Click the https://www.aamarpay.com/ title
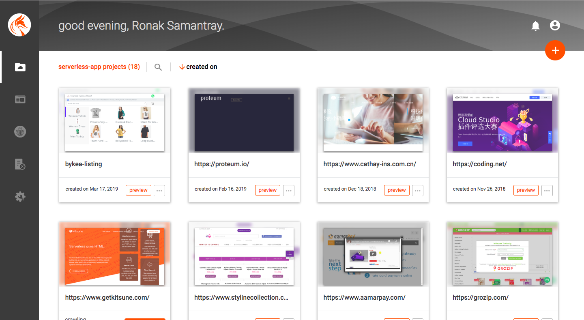 click(365, 298)
